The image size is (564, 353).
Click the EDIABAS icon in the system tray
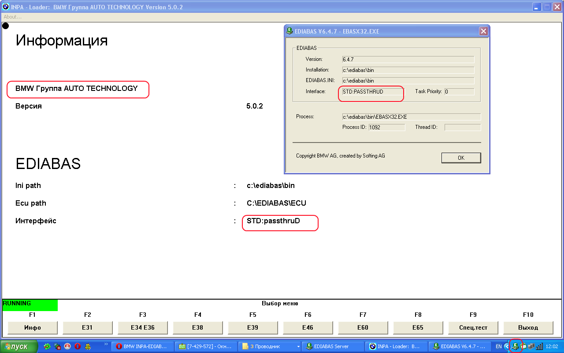515,346
